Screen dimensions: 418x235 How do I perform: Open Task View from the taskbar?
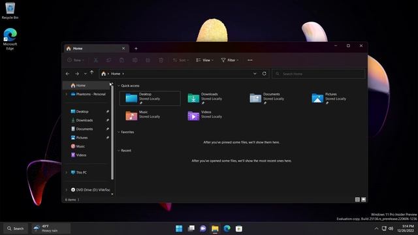tap(191, 228)
